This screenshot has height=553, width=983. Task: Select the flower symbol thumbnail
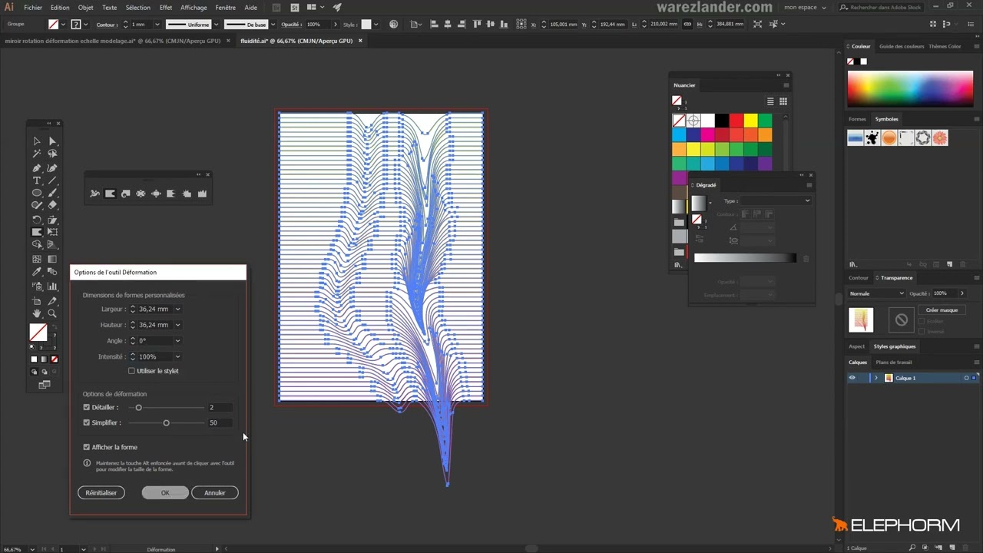pos(940,138)
